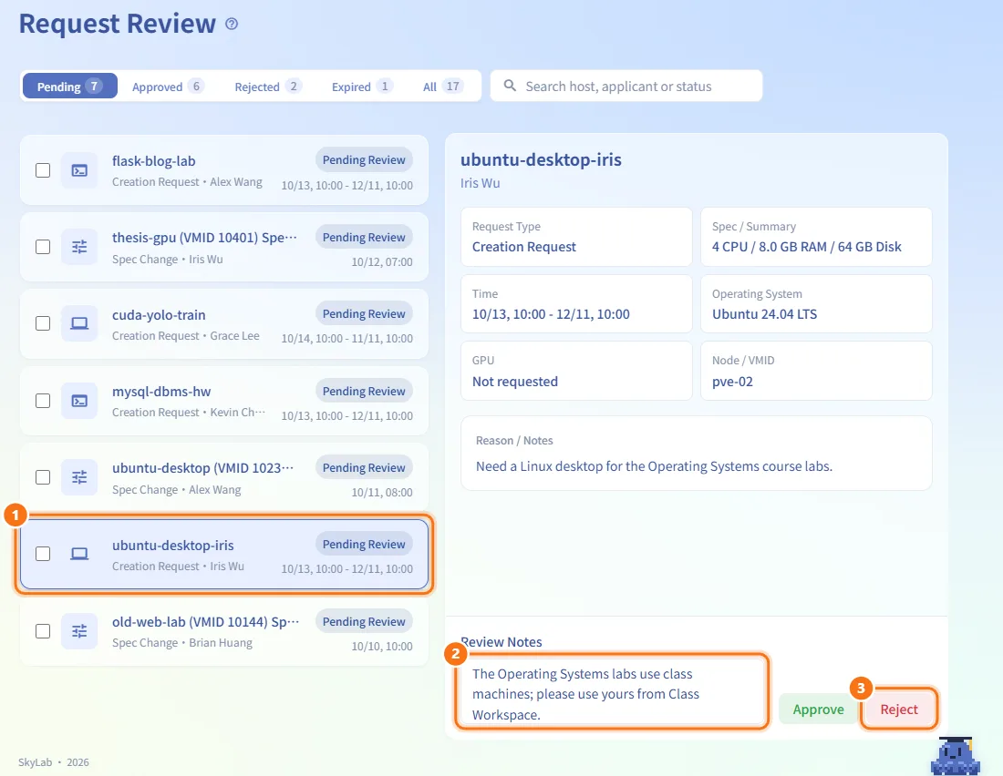Image resolution: width=1003 pixels, height=776 pixels.
Task: Click the terminal icon for mysql-dbms-hw
Action: [x=79, y=401]
